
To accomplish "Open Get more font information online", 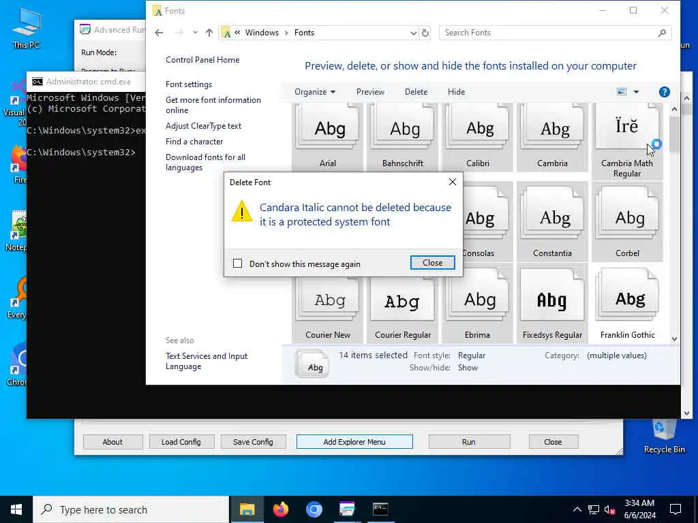I will pos(213,105).
